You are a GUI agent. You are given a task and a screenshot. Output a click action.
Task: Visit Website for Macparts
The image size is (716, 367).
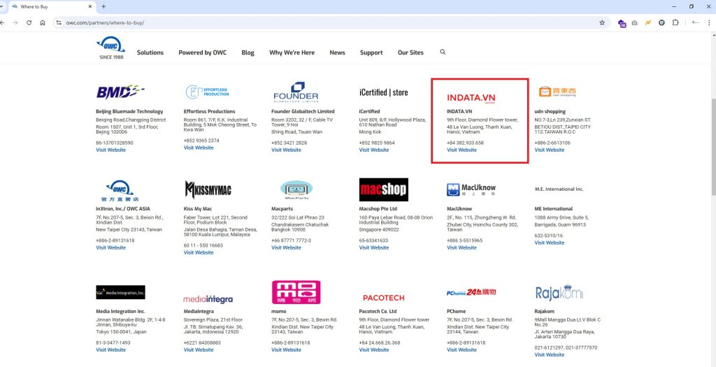pos(286,247)
